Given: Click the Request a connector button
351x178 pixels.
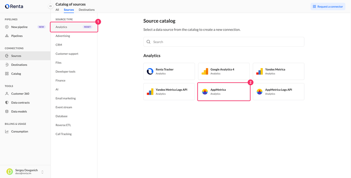Looking at the screenshot, I should (328, 6).
